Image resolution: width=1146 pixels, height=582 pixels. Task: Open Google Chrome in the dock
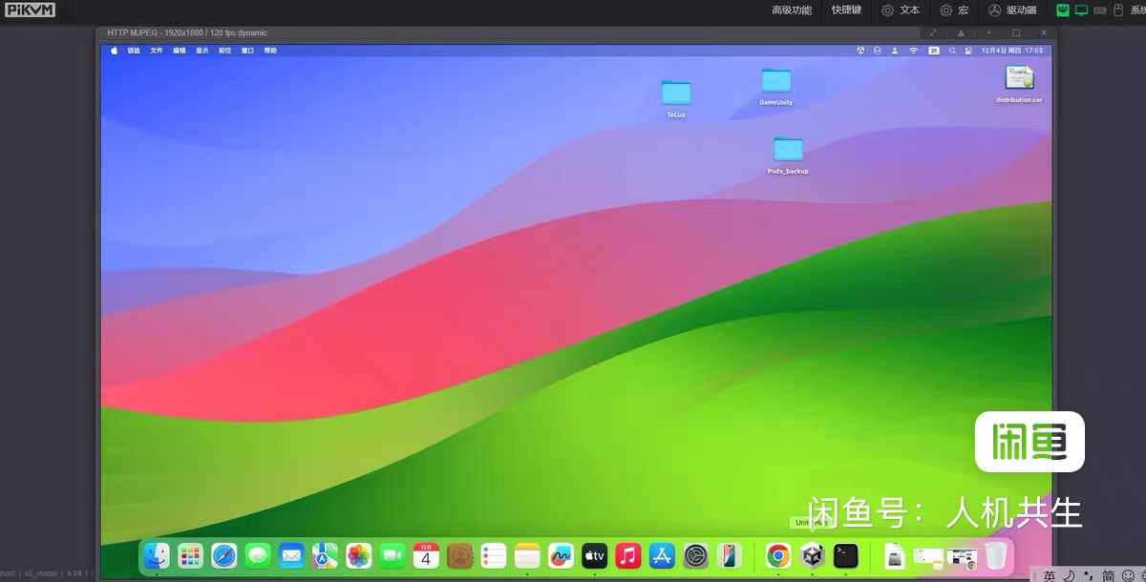778,555
